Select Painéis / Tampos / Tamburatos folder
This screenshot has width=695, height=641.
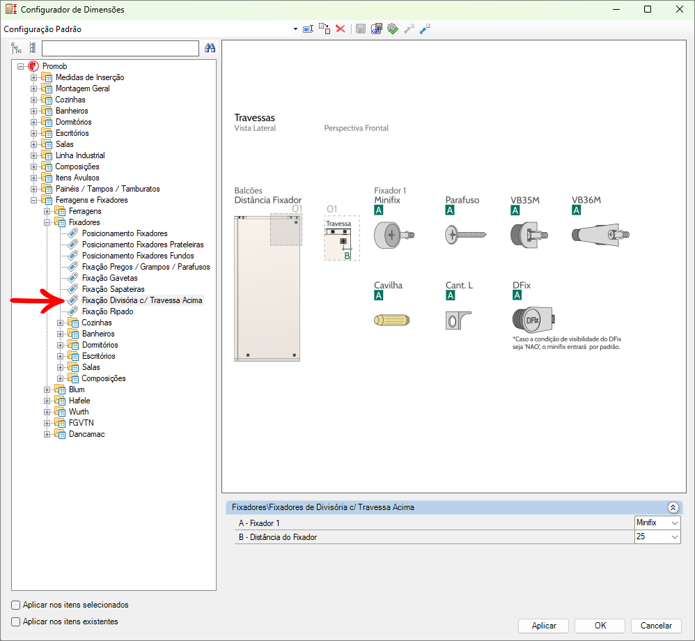[108, 189]
